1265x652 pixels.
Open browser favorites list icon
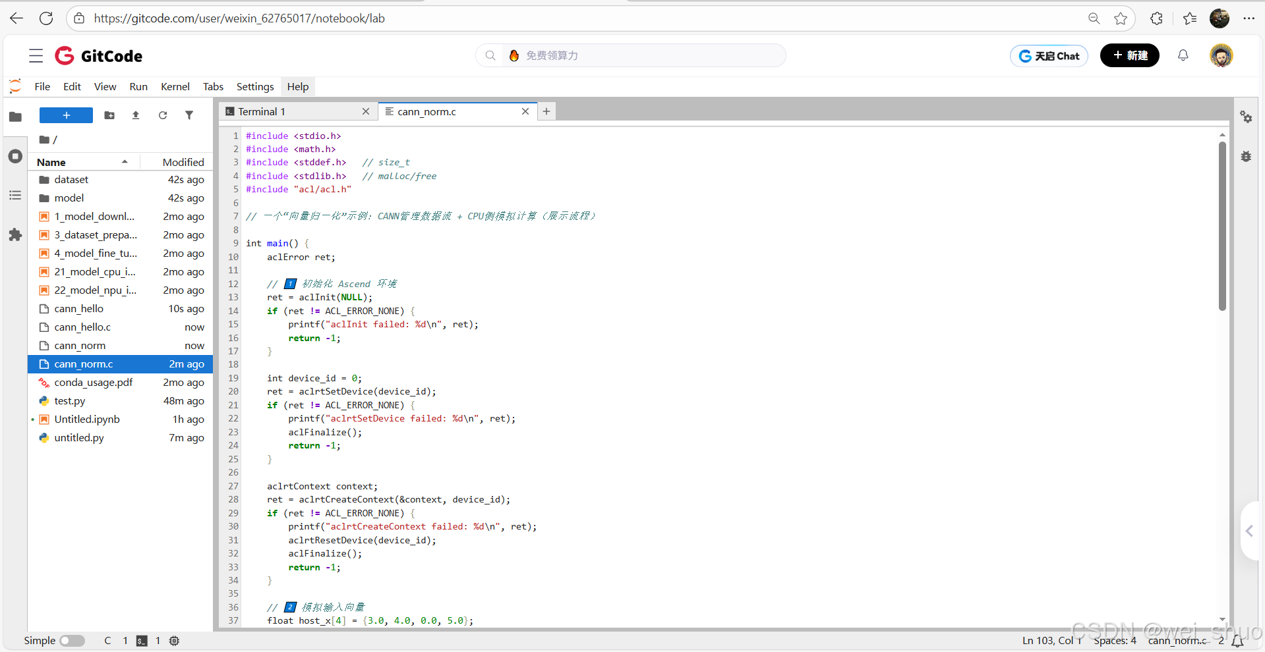1190,18
